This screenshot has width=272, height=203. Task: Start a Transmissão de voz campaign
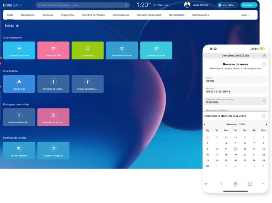(x=122, y=50)
